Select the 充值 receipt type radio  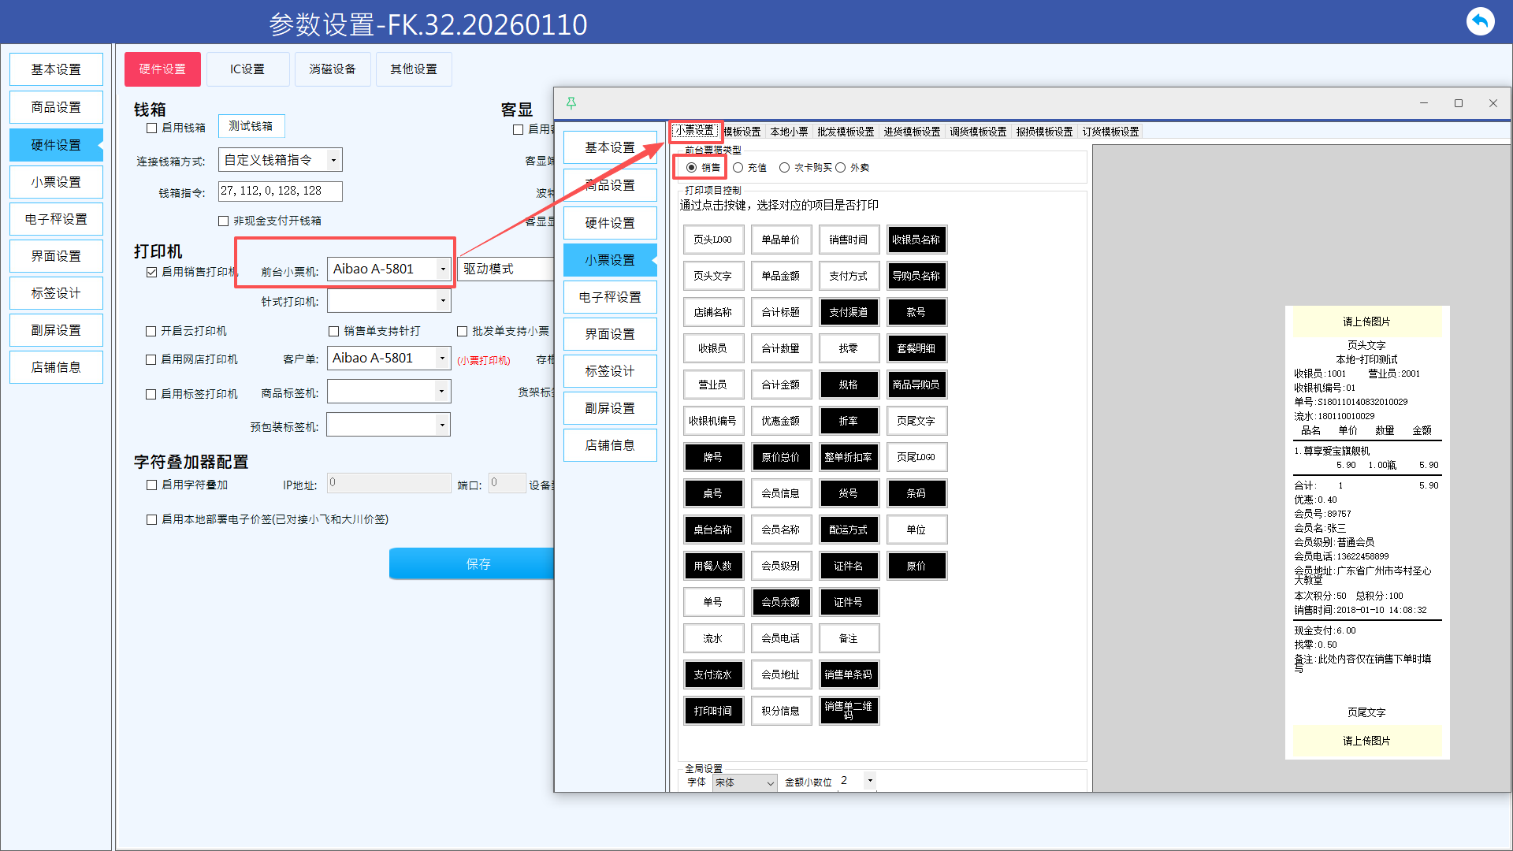coord(738,168)
